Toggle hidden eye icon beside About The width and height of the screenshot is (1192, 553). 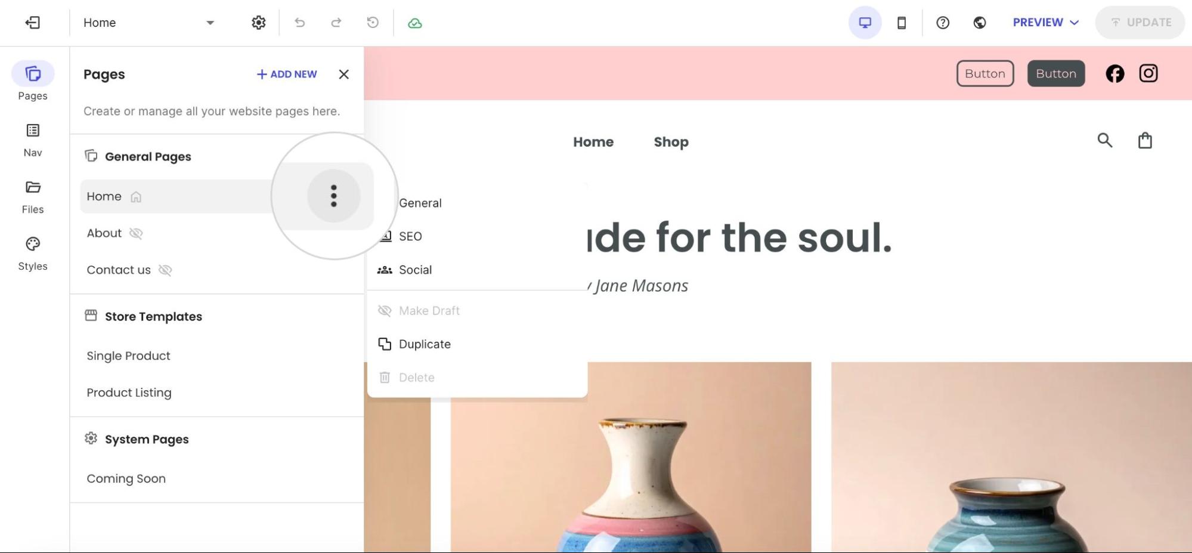136,233
